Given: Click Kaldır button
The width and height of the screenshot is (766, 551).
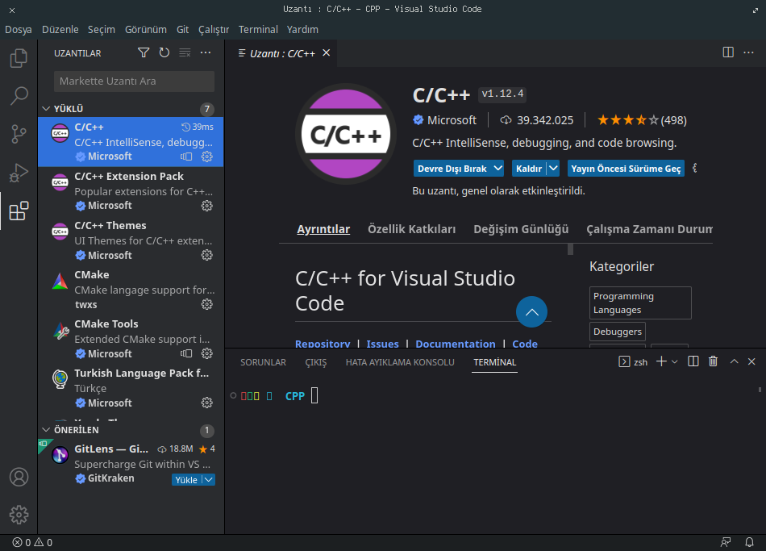Looking at the screenshot, I should [x=529, y=168].
